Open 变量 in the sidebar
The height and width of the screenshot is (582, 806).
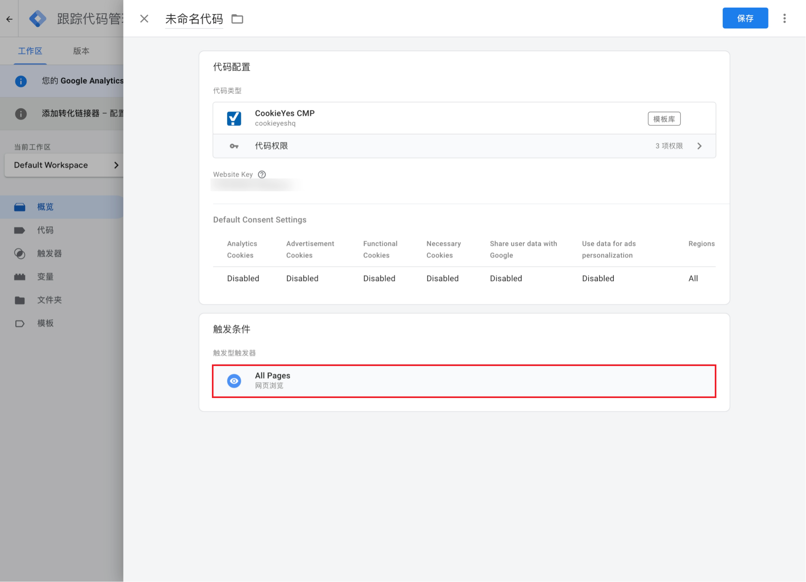(45, 276)
